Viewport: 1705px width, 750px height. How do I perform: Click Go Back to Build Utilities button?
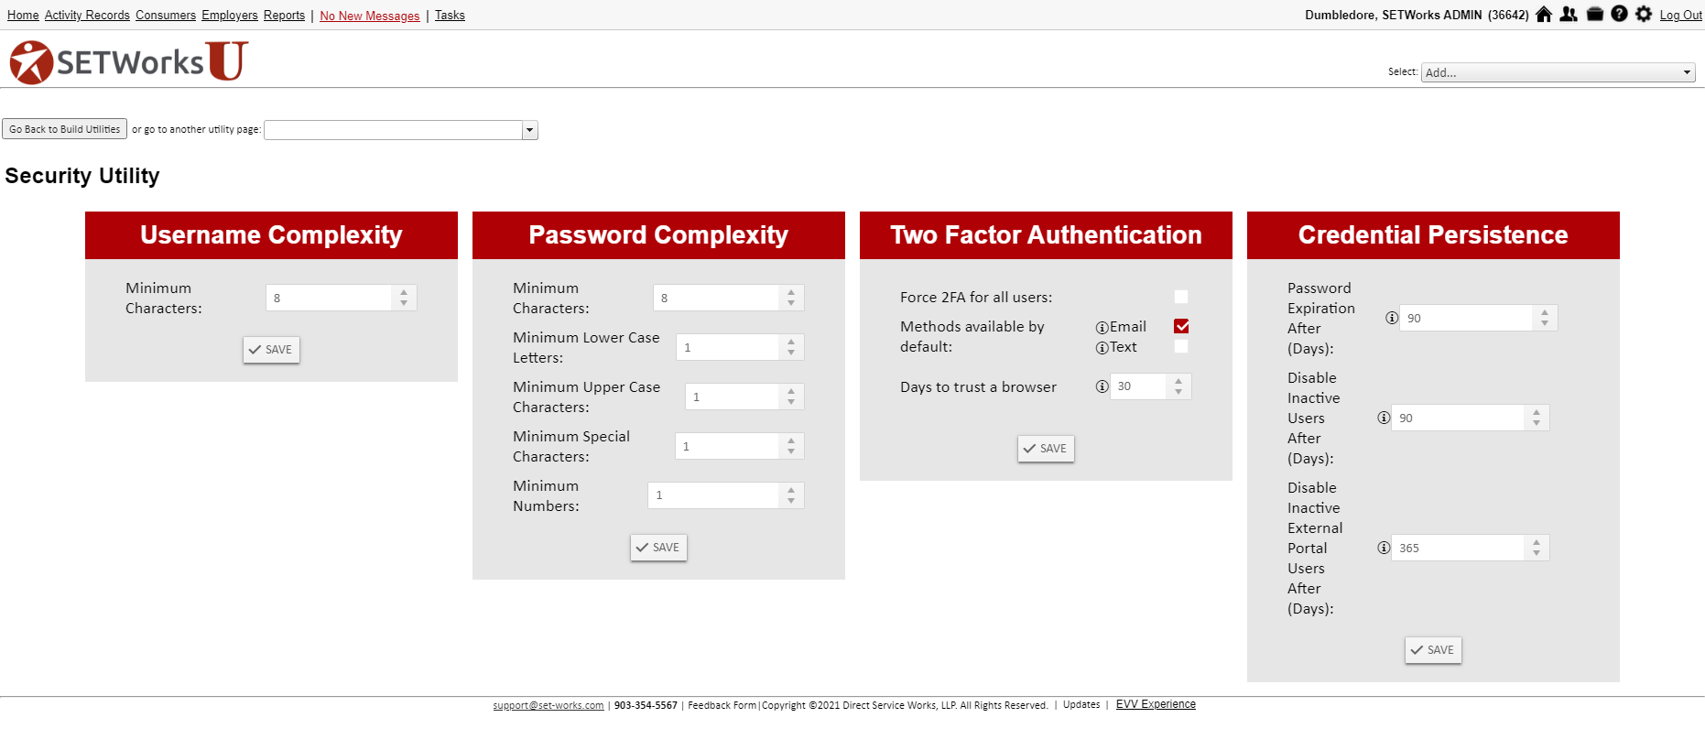pos(65,129)
